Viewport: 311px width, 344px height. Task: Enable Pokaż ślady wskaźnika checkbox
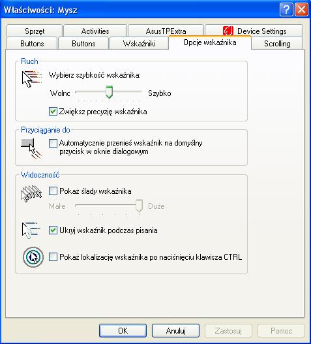[53, 191]
